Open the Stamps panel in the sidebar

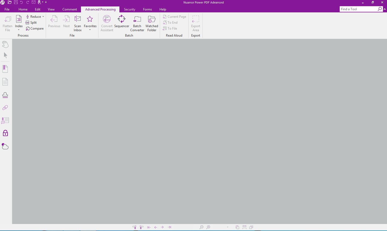[5, 95]
